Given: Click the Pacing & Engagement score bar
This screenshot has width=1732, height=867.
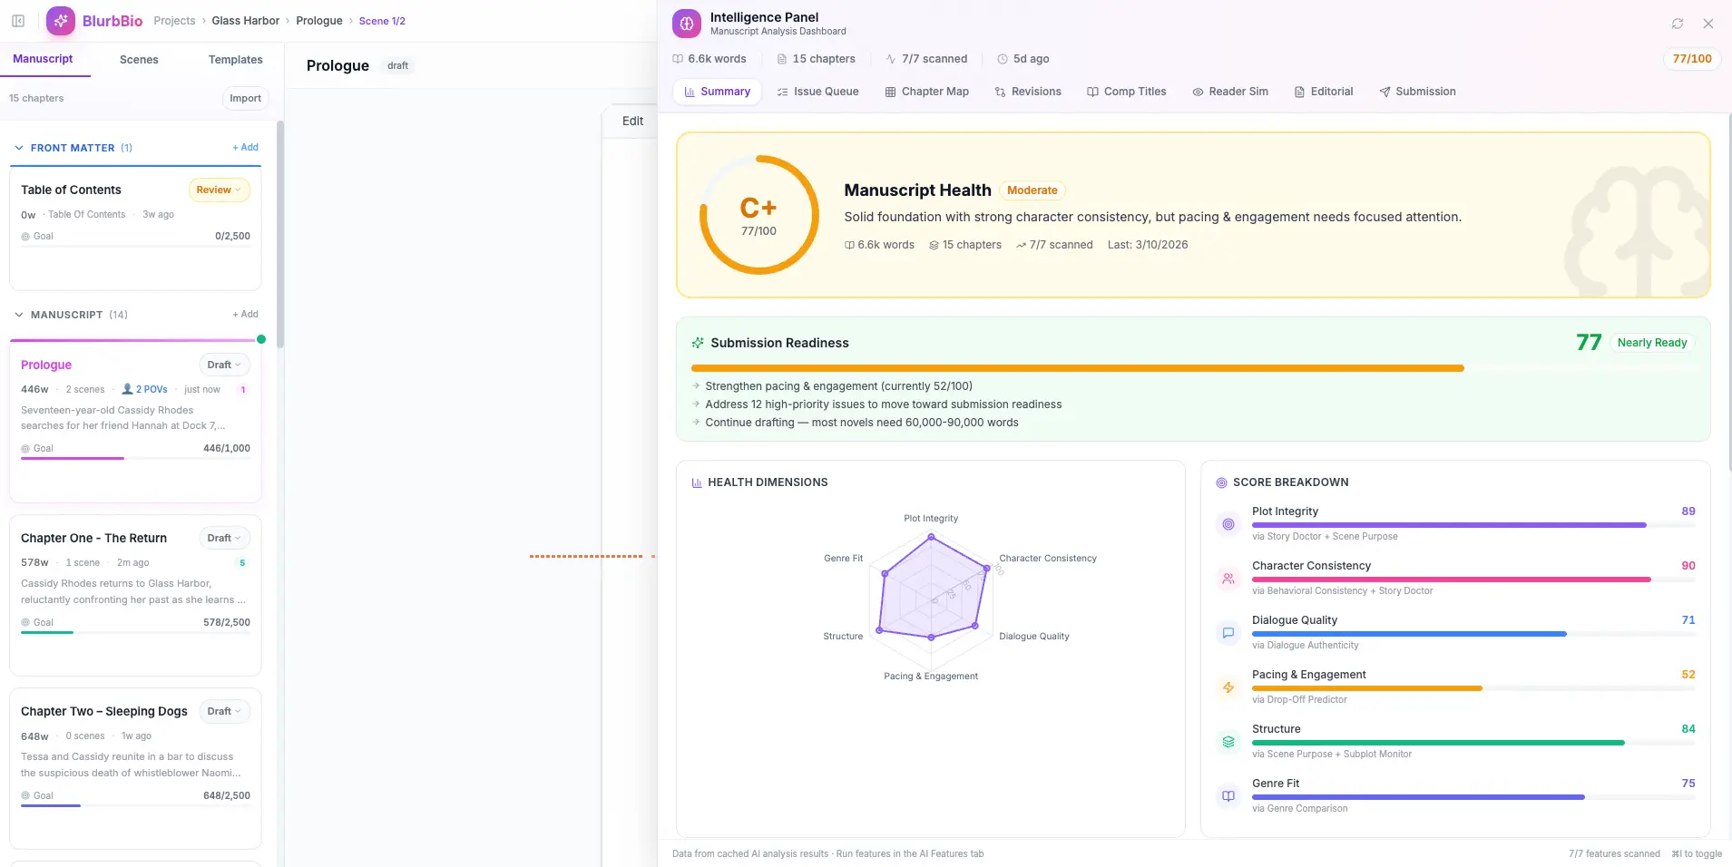Looking at the screenshot, I should click(1473, 688).
